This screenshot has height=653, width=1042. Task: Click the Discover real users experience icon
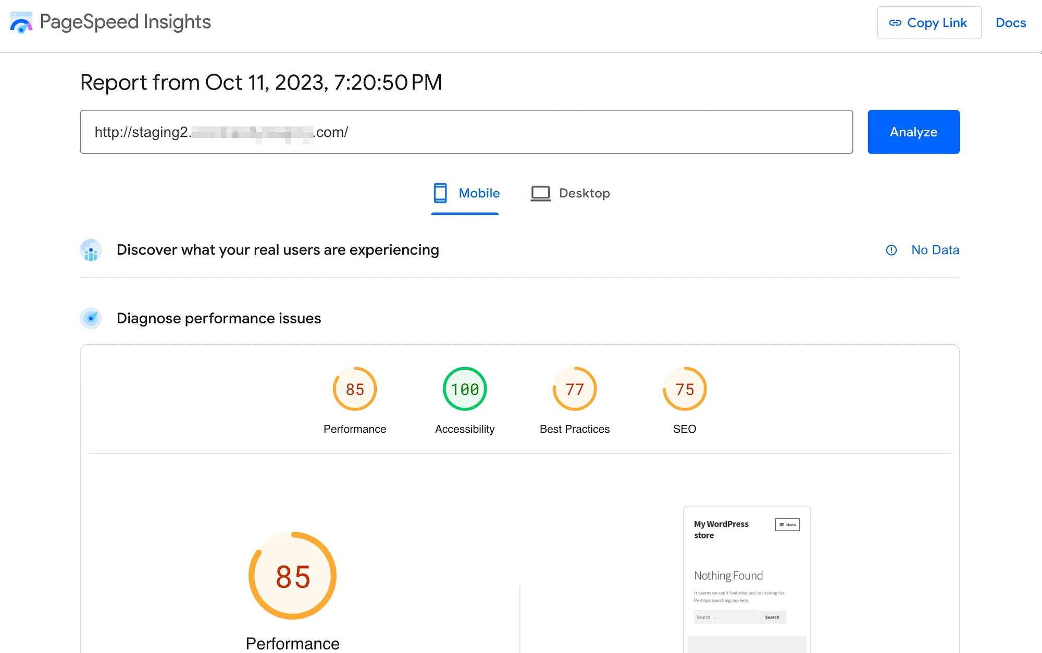[91, 250]
